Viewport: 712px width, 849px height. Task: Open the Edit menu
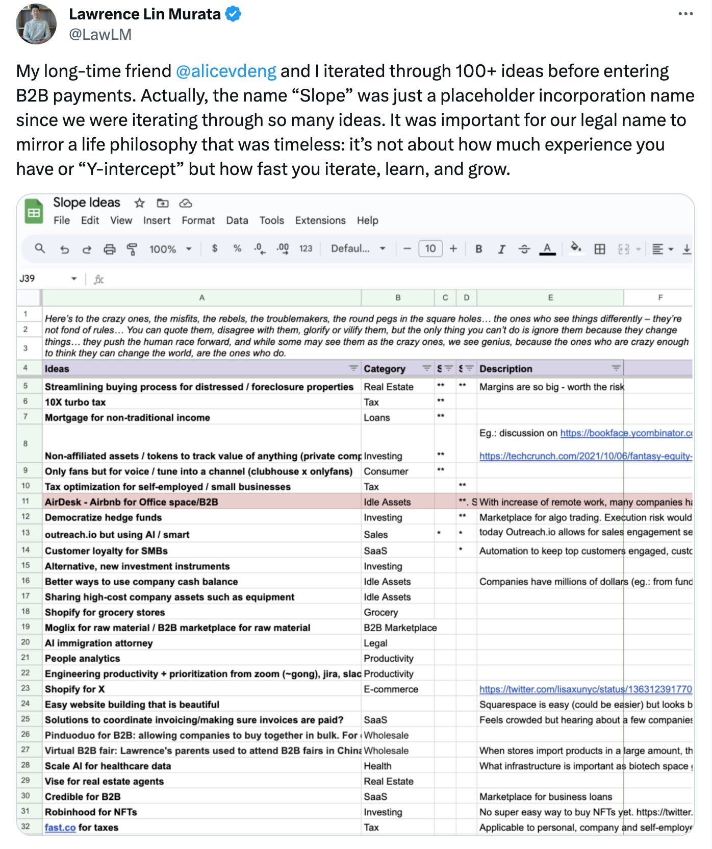point(90,220)
